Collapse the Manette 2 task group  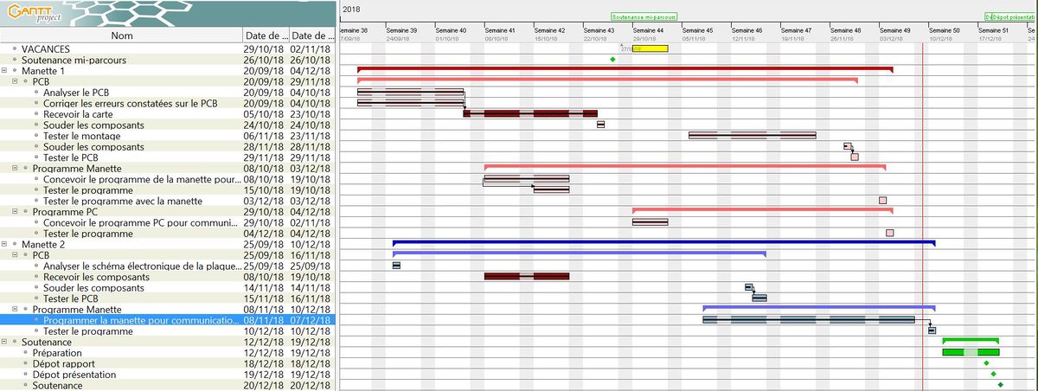5,245
